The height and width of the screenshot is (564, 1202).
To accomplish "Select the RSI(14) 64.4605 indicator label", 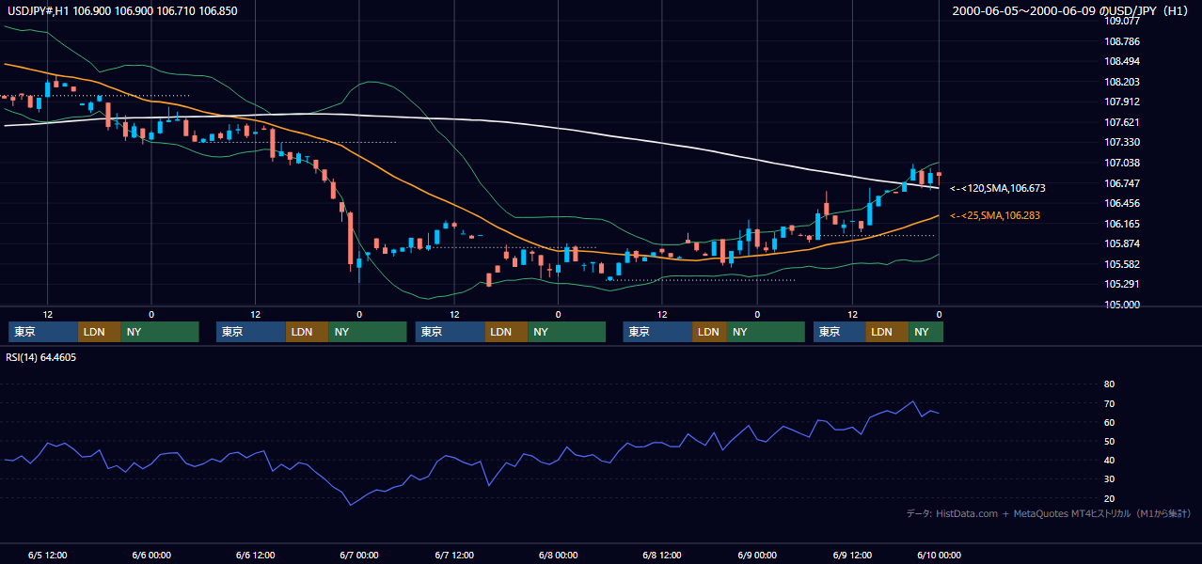I will click(42, 357).
